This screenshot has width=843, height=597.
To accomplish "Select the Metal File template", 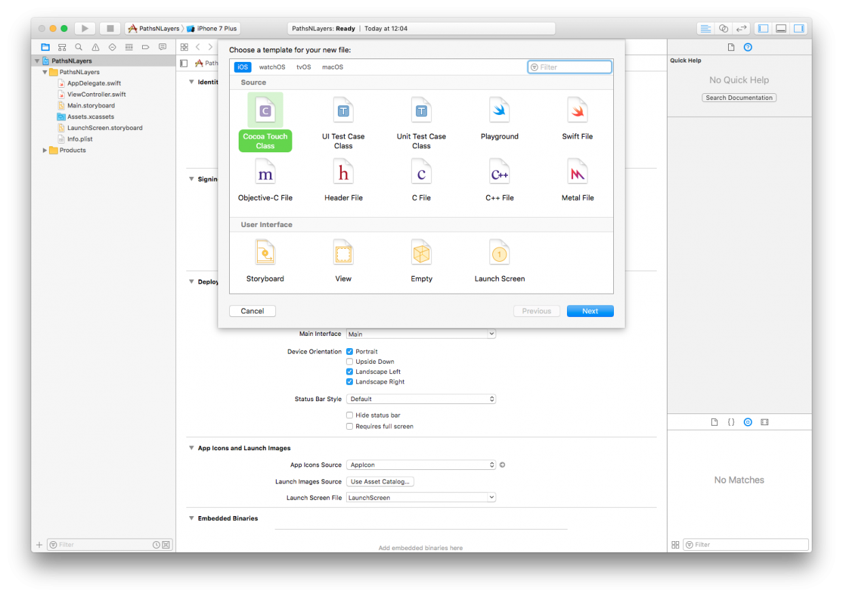I will tap(577, 173).
